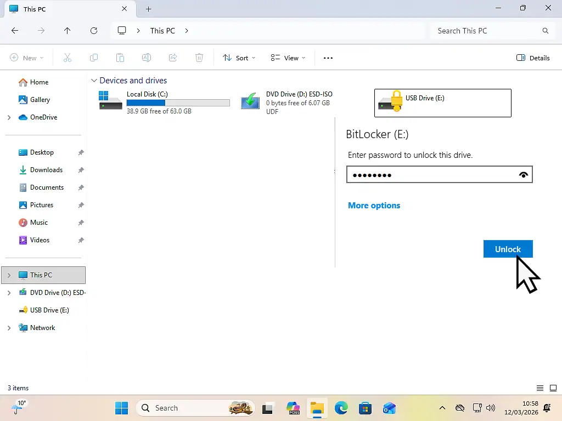Switch to large thumbnails in the status bar
The width and height of the screenshot is (562, 421).
pos(553,388)
